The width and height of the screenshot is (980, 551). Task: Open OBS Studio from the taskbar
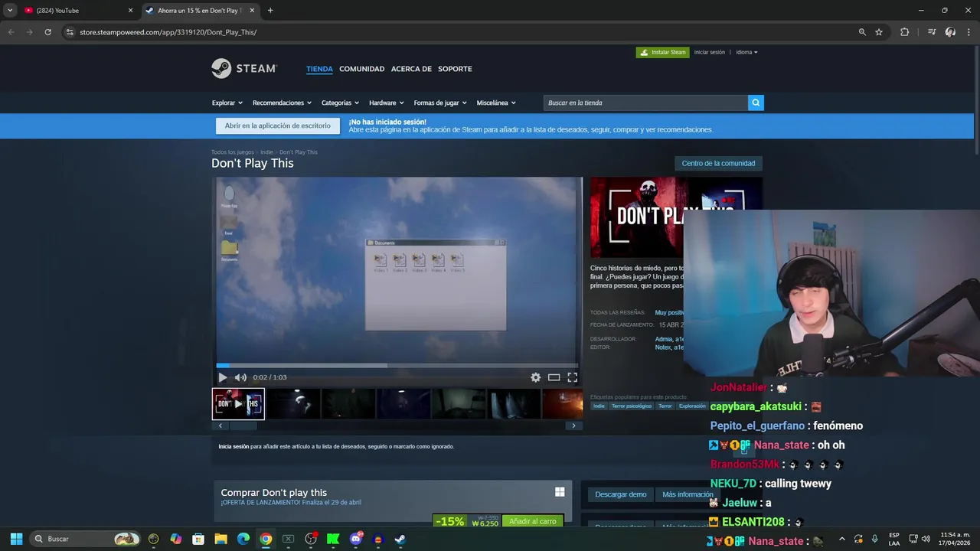[311, 539]
